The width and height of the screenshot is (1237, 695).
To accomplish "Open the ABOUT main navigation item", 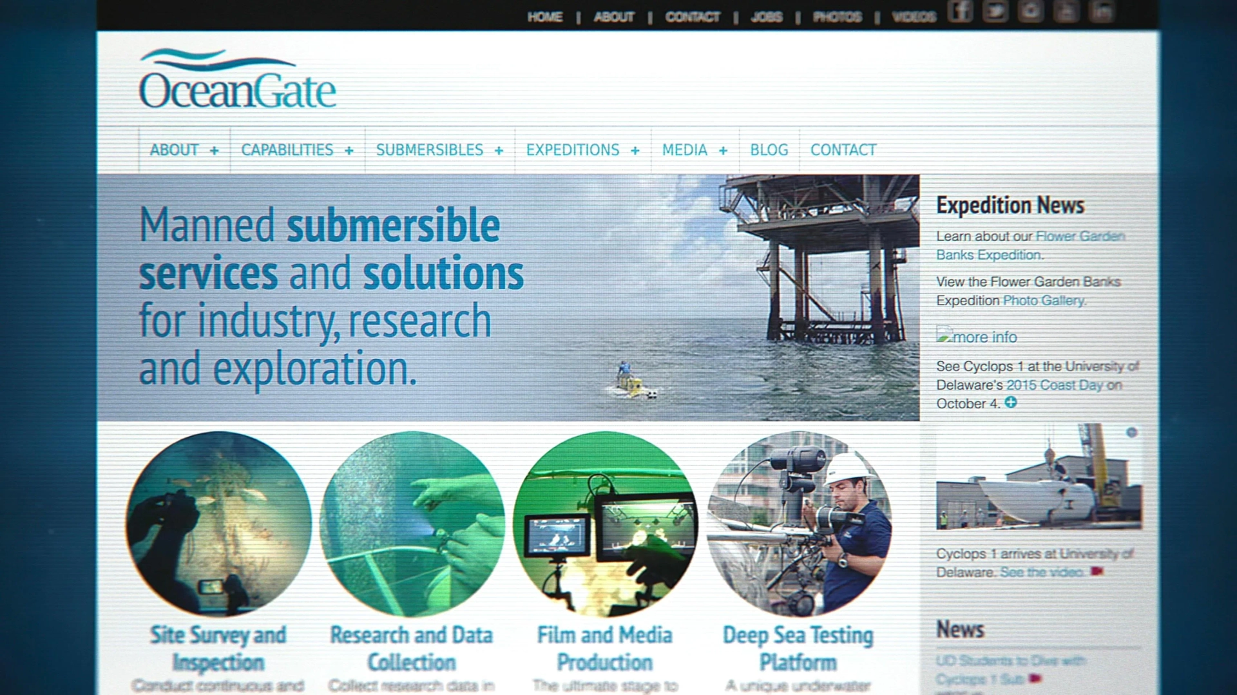I will [174, 150].
